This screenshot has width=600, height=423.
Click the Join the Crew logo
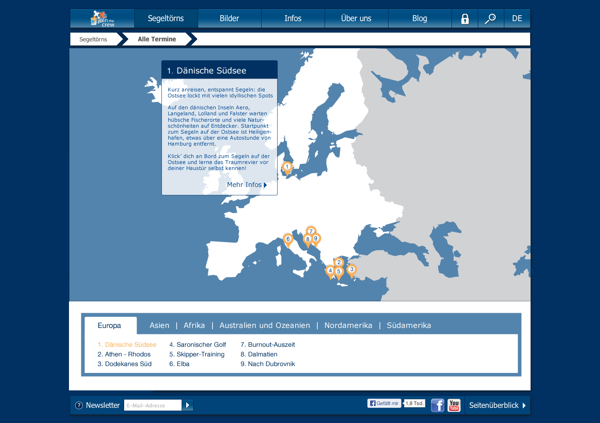(x=103, y=19)
